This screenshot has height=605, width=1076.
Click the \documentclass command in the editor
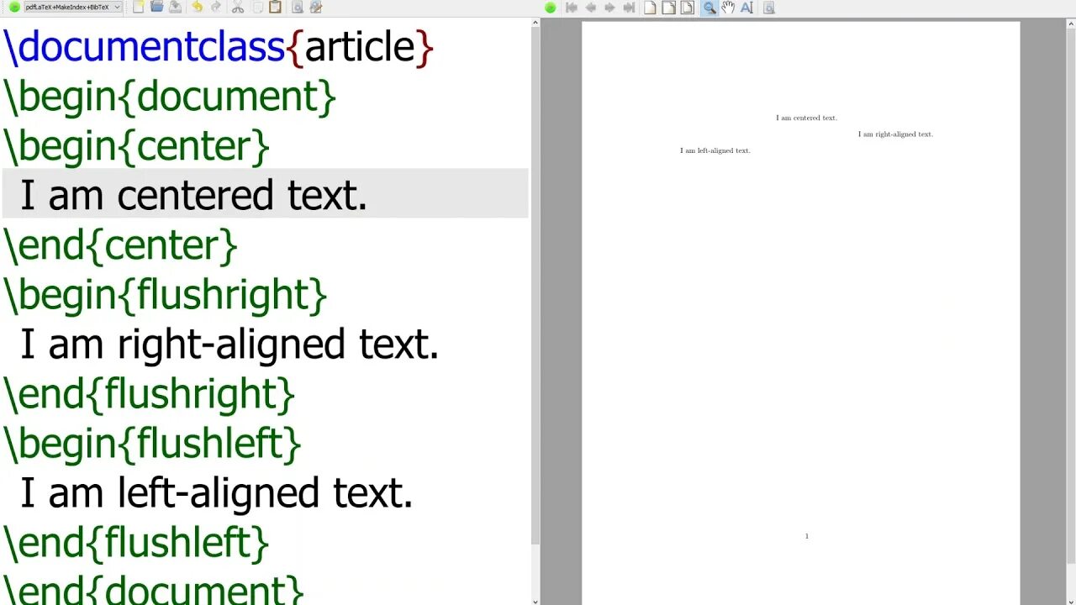(x=145, y=47)
